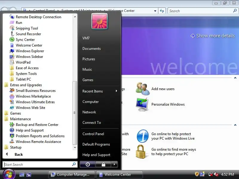This screenshot has width=239, height=179.
Task: Switch to Welcome Center taskbar button
Action: coord(120,175)
